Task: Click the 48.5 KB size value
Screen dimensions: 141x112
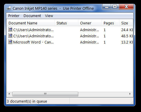Action: click(127, 36)
